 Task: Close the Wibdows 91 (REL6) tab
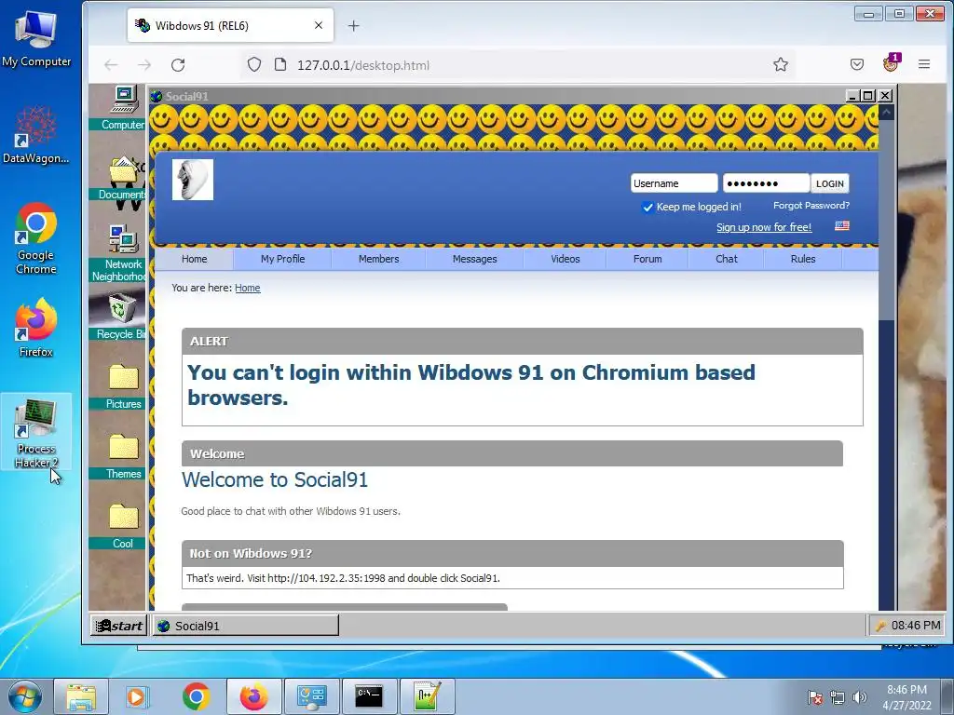pyautogui.click(x=319, y=25)
